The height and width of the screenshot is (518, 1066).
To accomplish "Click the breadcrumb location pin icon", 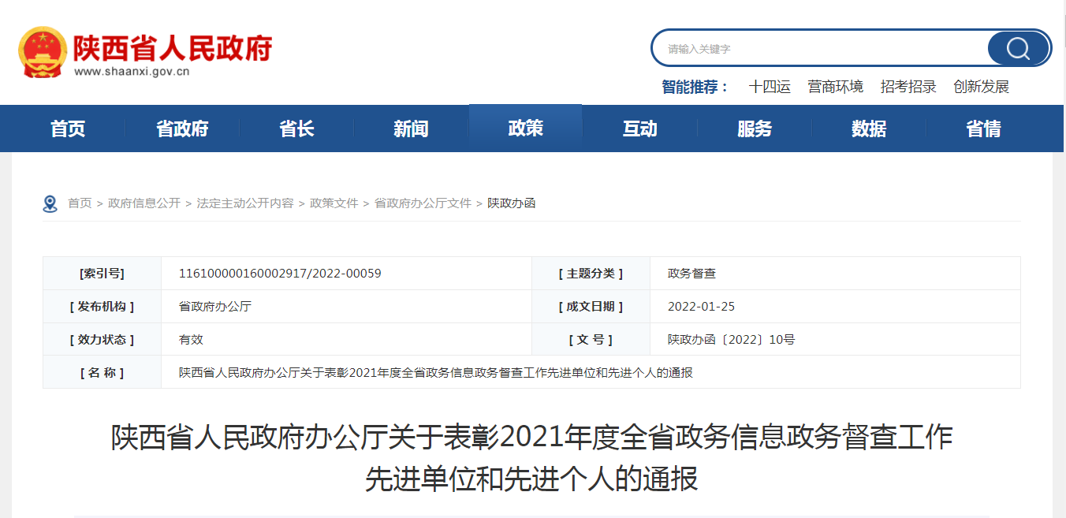I will pyautogui.click(x=50, y=204).
